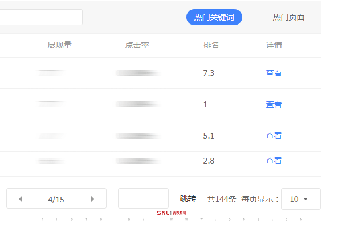342x228 pixels.
Task: Click the 共144条 total count text
Action: pos(221,199)
